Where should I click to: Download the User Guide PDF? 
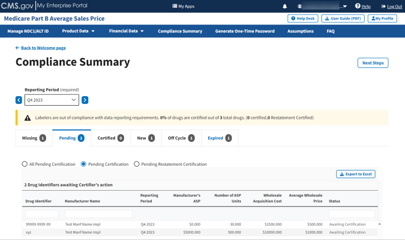tap(343, 19)
